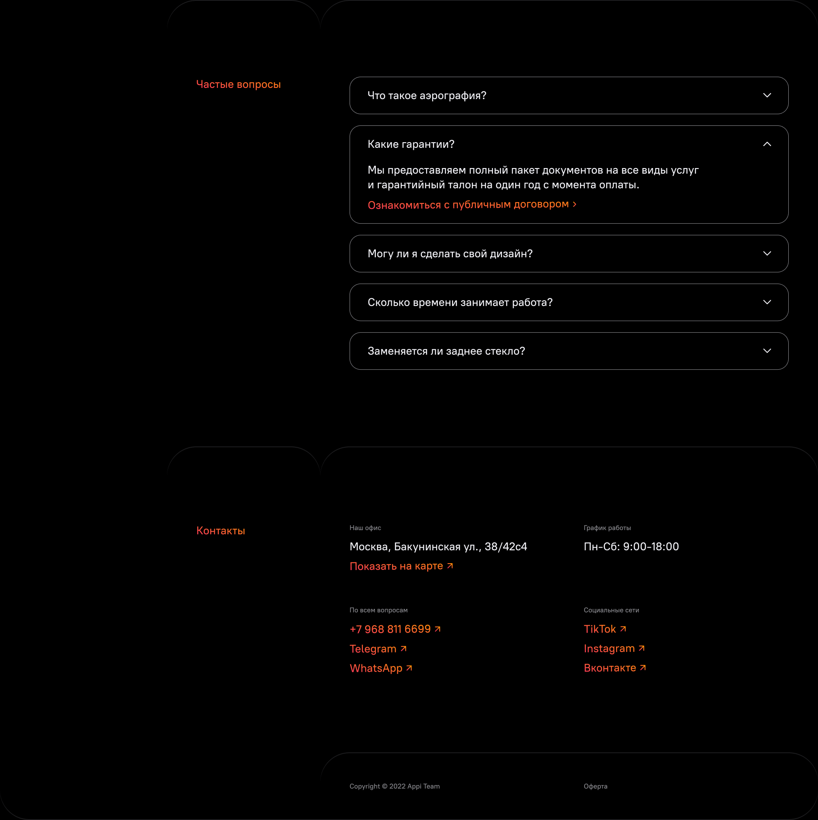Open the Telegram contact link

(373, 649)
